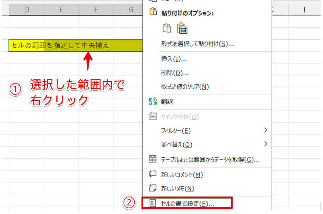Click the clipboard icon beside 貼り付けのオプション

point(153,12)
